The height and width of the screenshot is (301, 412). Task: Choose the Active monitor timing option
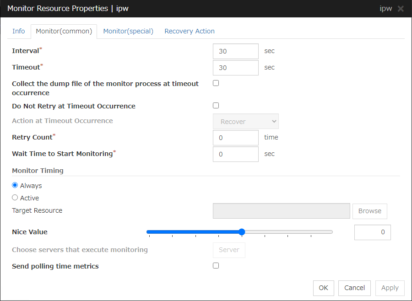tap(15, 198)
